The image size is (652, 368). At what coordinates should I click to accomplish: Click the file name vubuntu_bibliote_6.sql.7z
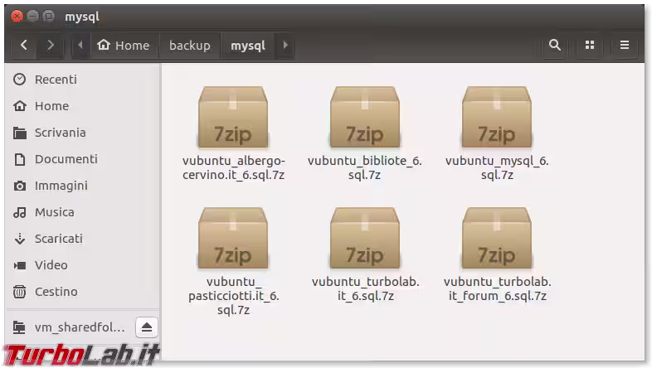pyautogui.click(x=365, y=167)
